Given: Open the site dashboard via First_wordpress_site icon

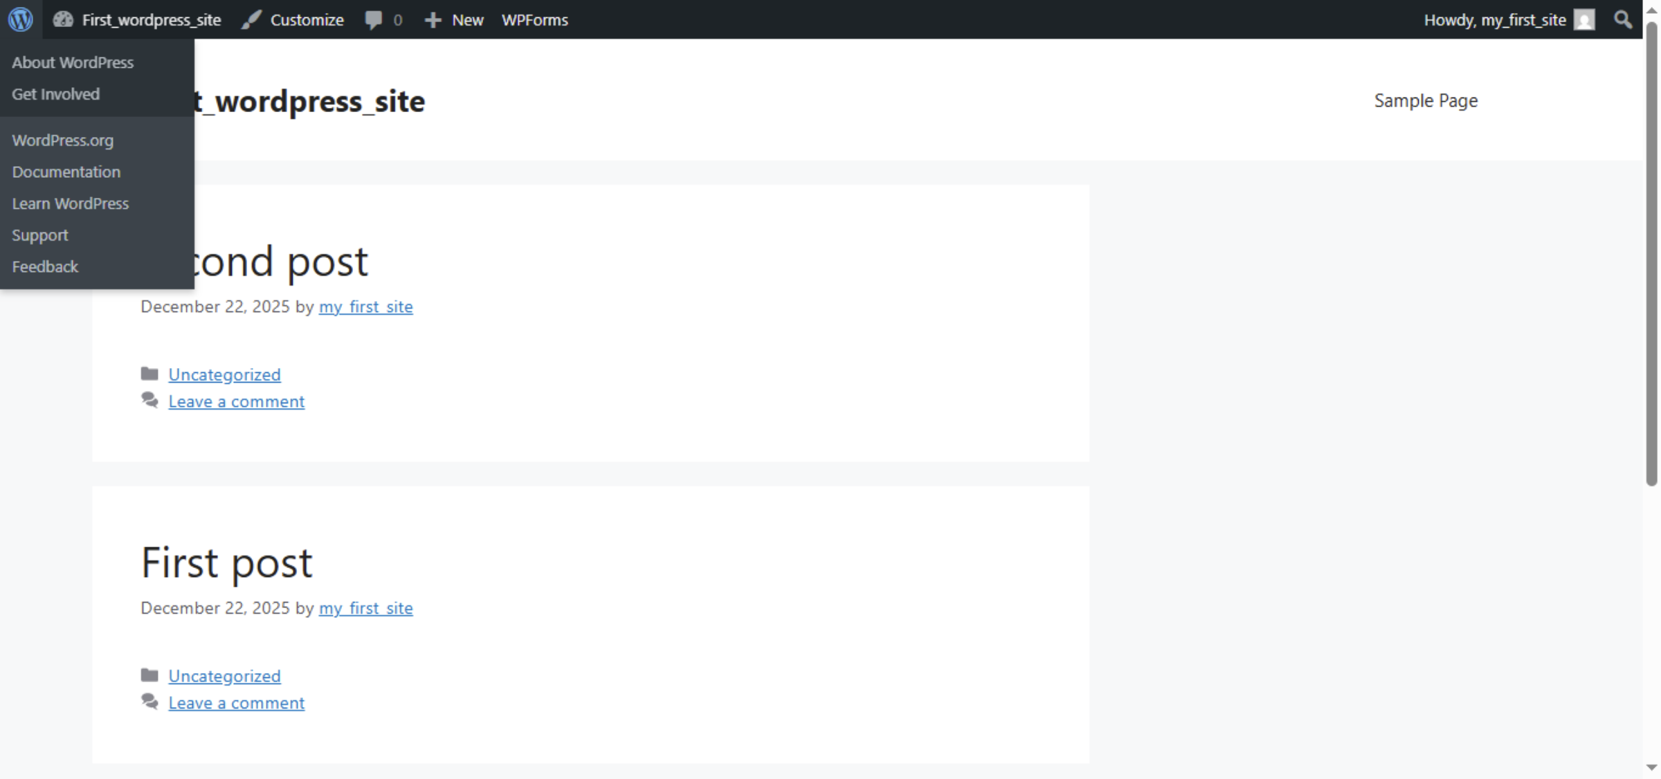Looking at the screenshot, I should tap(64, 19).
